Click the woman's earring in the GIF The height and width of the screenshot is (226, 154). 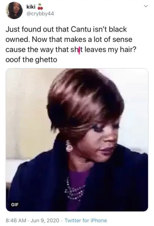coord(69,146)
